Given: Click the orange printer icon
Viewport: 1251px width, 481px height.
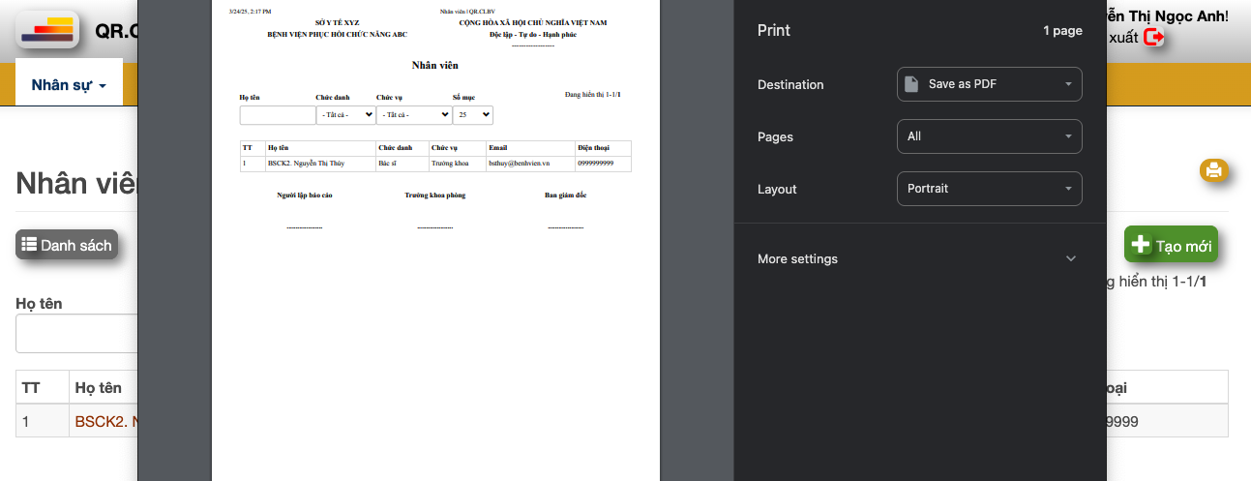Looking at the screenshot, I should tap(1213, 170).
